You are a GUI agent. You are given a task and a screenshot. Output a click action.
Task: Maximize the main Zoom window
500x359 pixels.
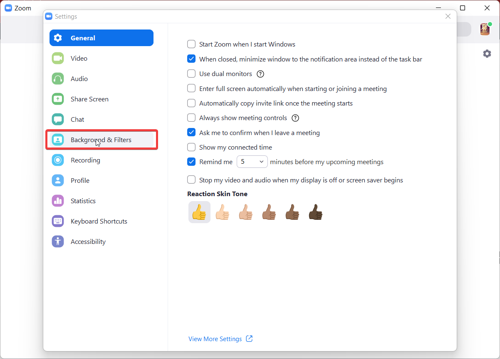point(463,8)
